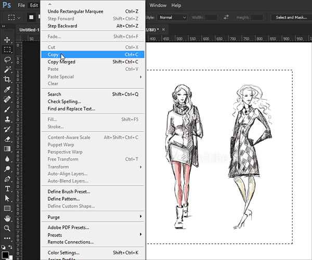Click the Untitled-1 document tab
This screenshot has height=260, width=312.
coord(29,30)
